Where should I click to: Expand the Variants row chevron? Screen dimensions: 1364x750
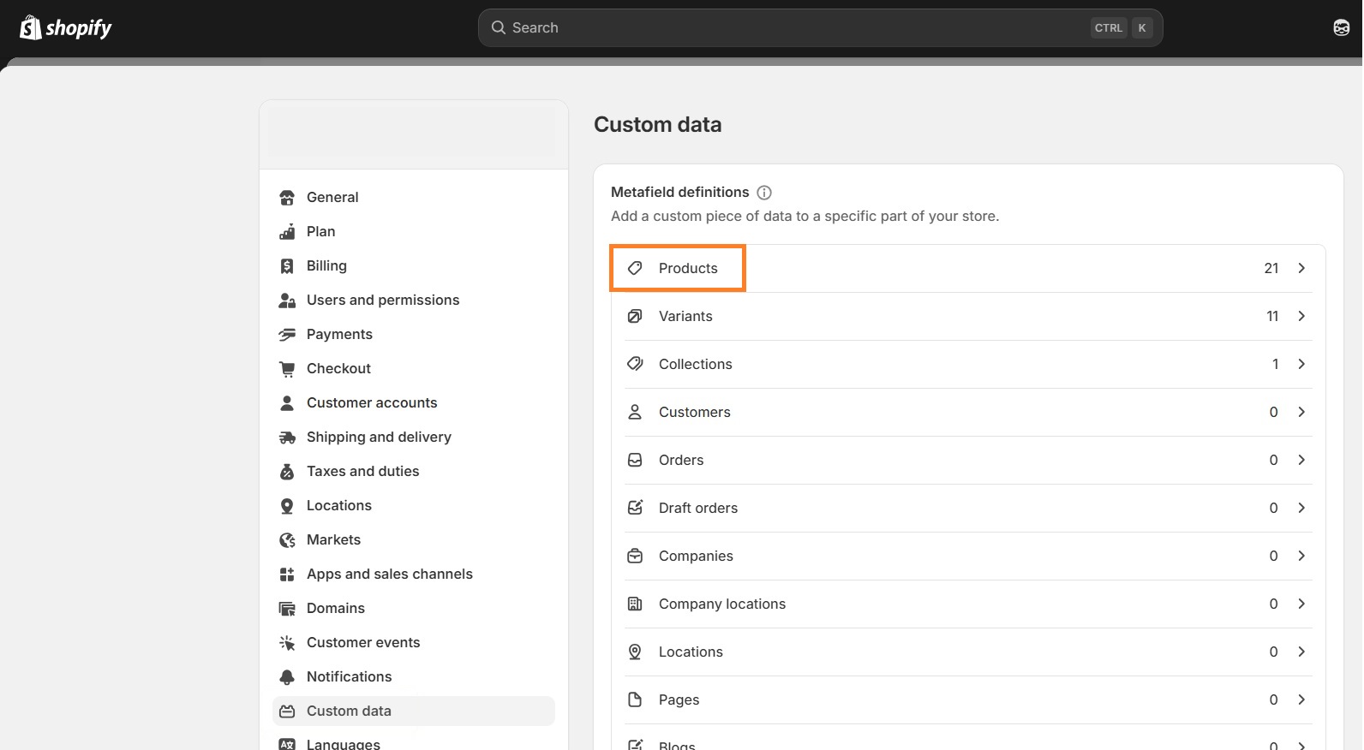(1301, 316)
